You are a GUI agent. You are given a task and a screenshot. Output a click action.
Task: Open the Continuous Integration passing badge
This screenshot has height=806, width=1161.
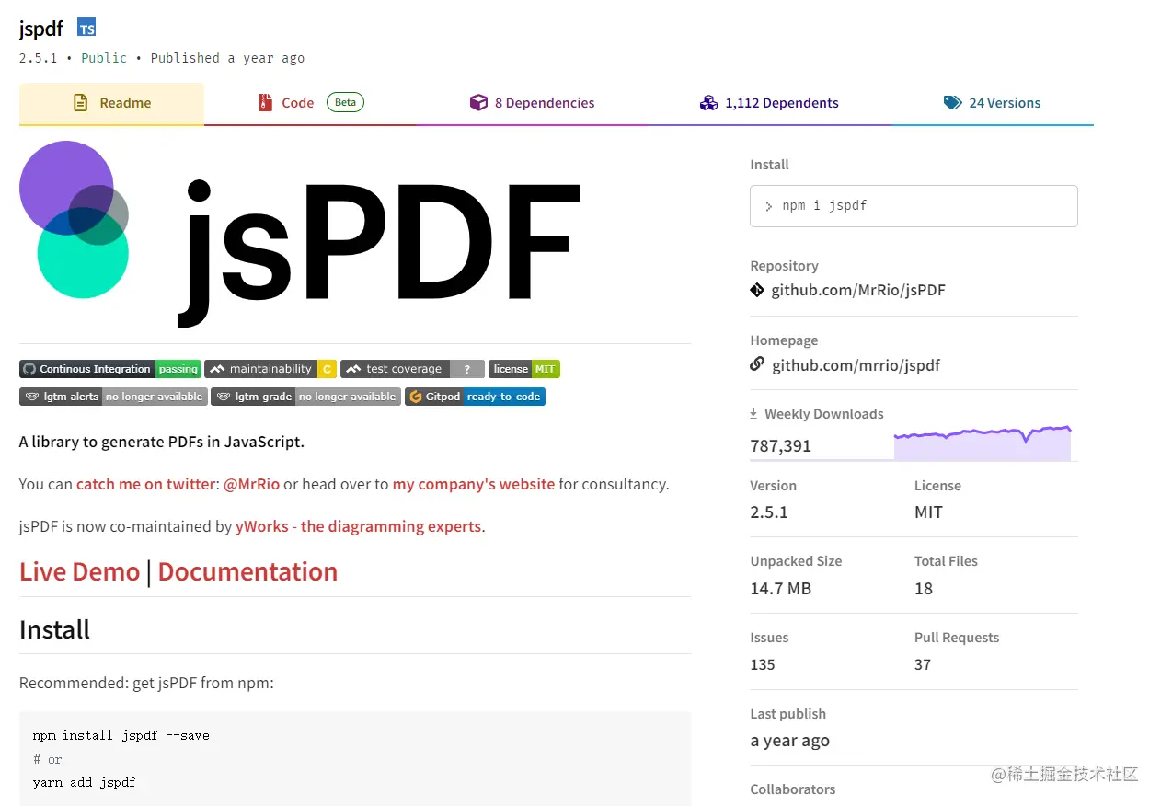(x=109, y=369)
